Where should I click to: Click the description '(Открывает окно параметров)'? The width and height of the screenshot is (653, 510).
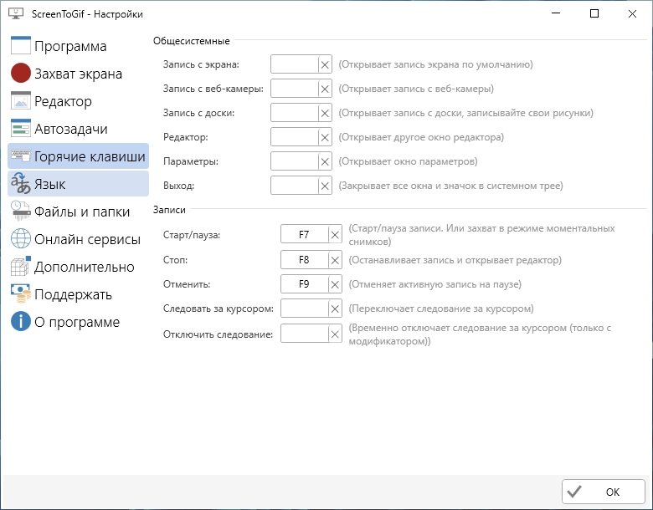pyautogui.click(x=408, y=161)
